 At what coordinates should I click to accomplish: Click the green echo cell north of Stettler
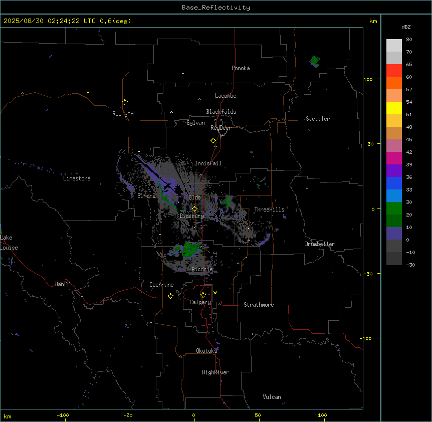pyautogui.click(x=315, y=61)
